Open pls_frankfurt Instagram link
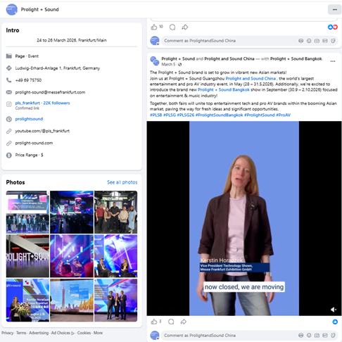 42,103
